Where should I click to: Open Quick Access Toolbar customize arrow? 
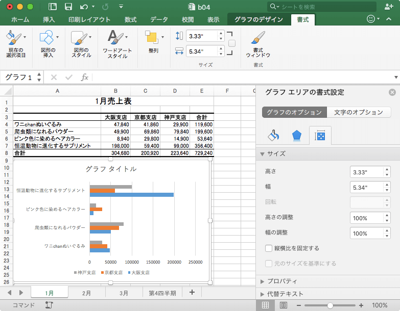click(121, 7)
